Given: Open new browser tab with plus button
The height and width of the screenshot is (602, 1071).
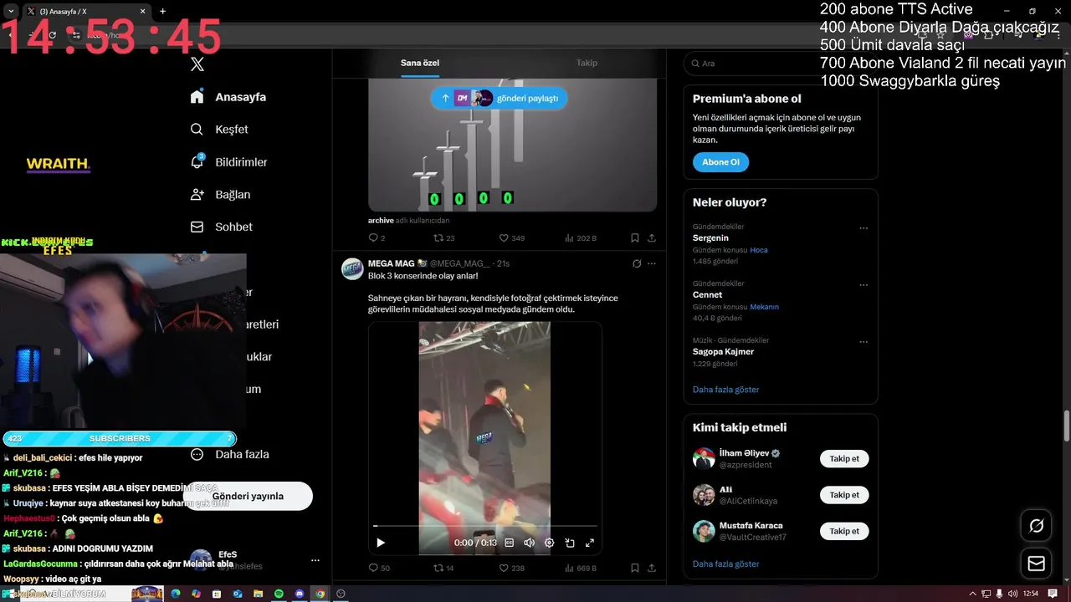Looking at the screenshot, I should pyautogui.click(x=162, y=11).
